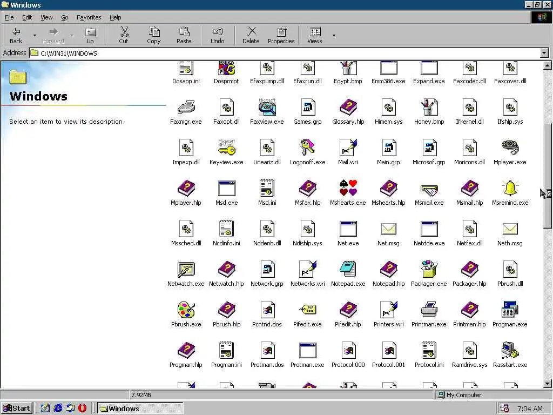Open Properties from the toolbar
Image resolution: width=553 pixels, height=415 pixels.
[x=281, y=35]
